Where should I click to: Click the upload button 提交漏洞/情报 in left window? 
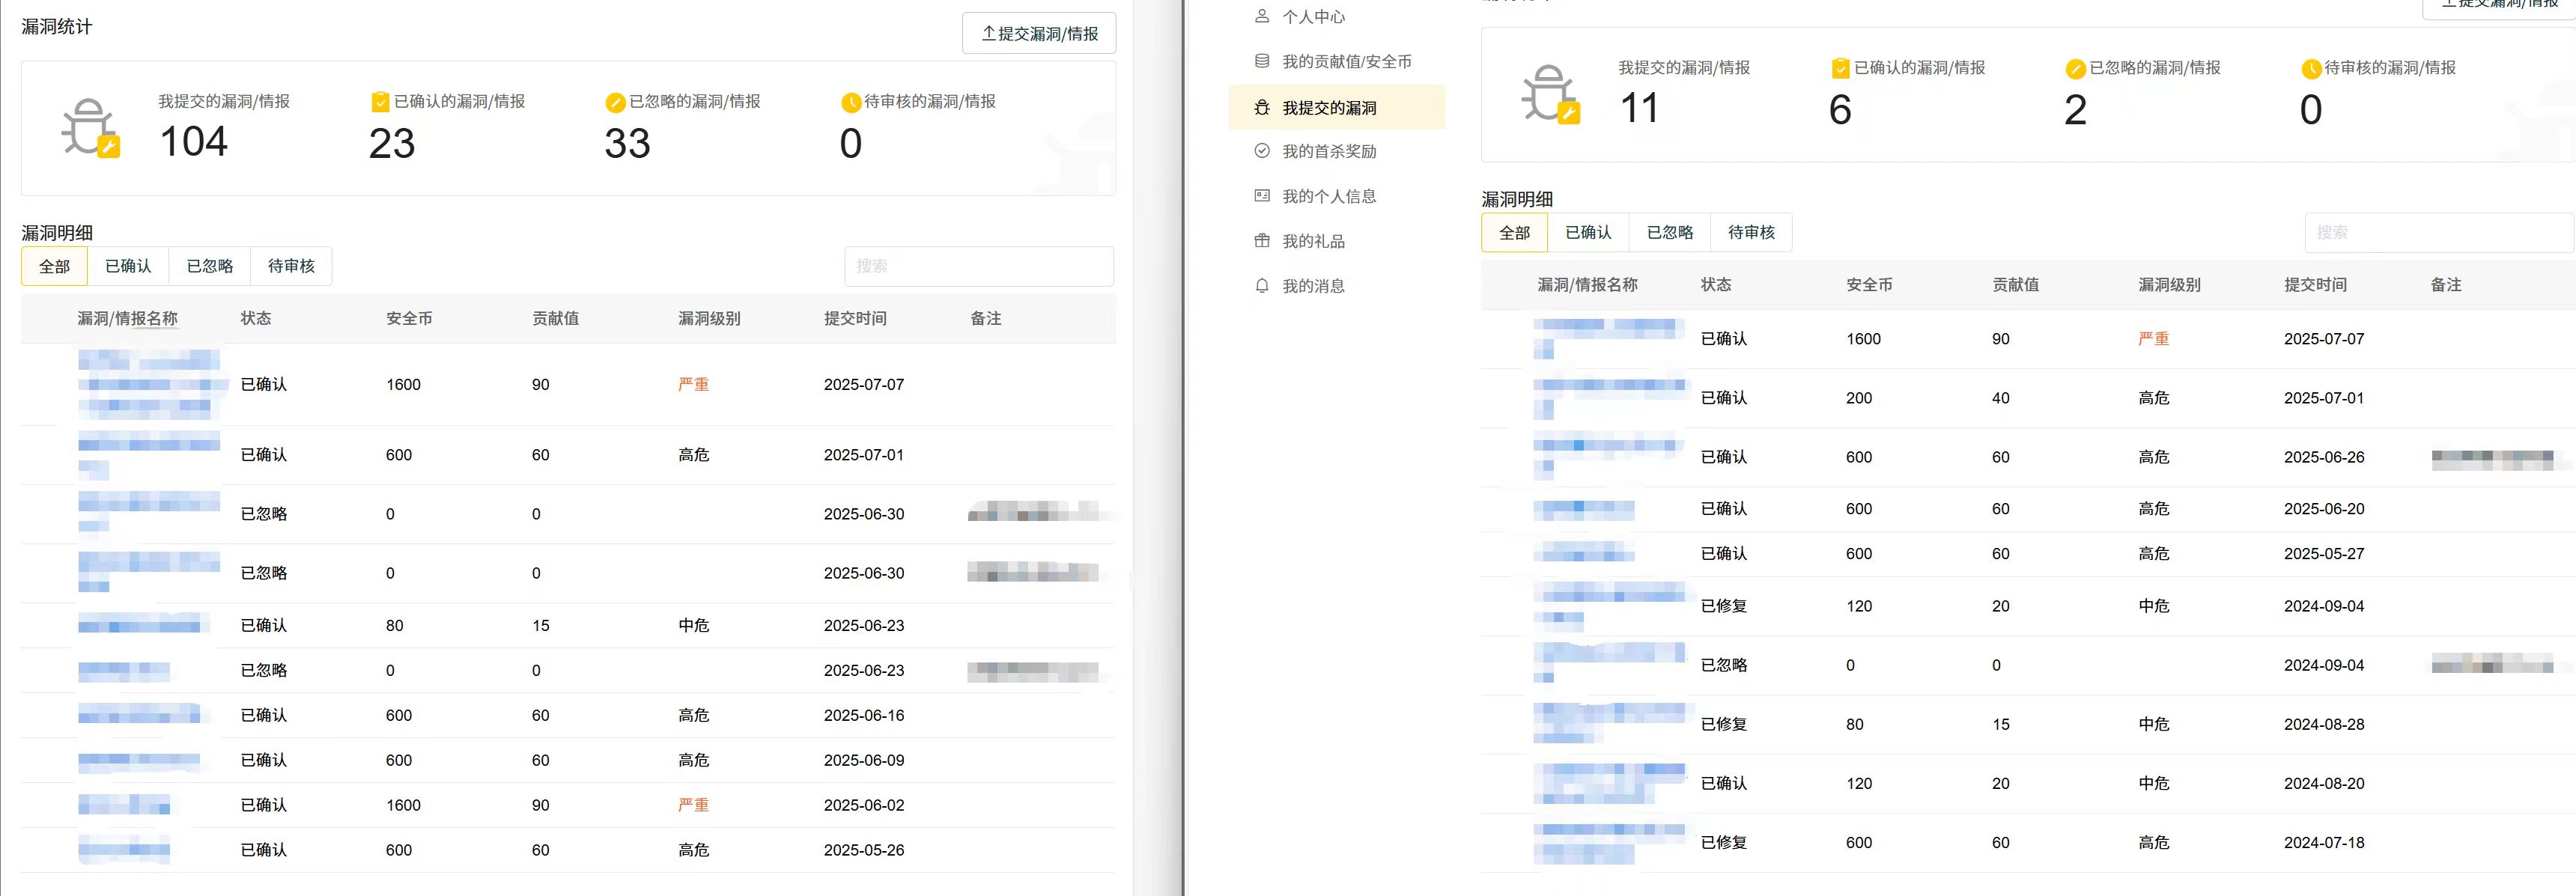coord(1038,33)
